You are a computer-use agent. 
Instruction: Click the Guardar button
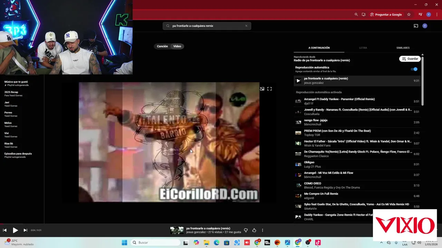(410, 59)
